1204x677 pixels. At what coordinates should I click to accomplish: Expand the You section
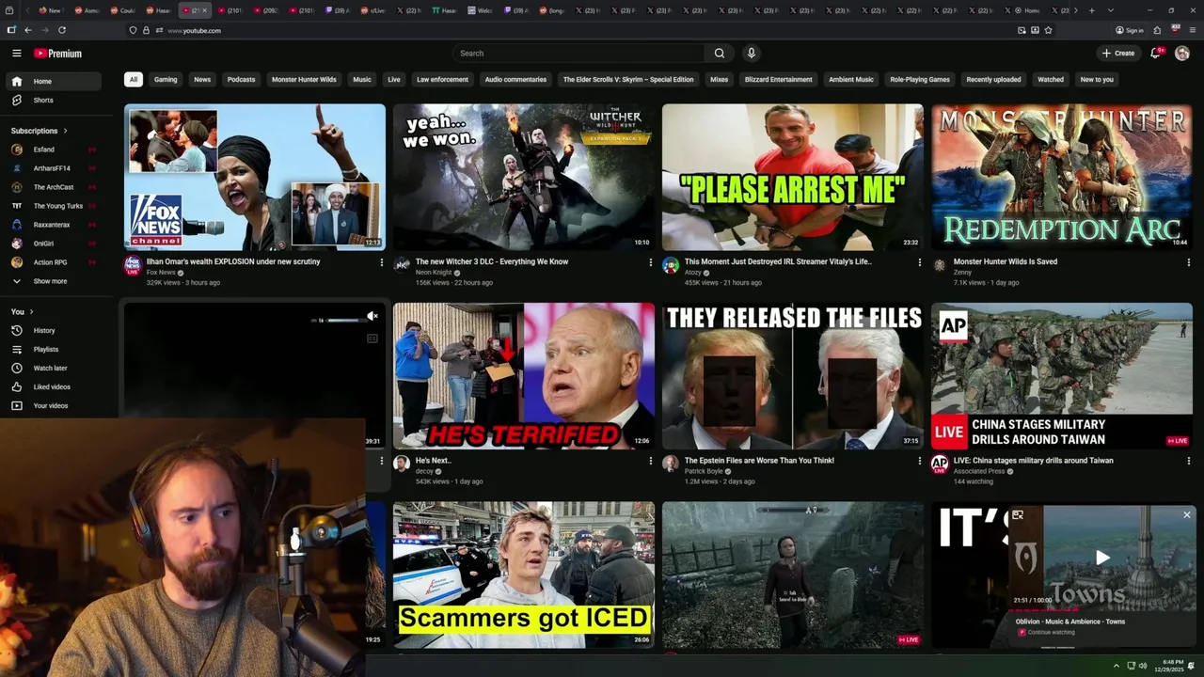pos(23,311)
